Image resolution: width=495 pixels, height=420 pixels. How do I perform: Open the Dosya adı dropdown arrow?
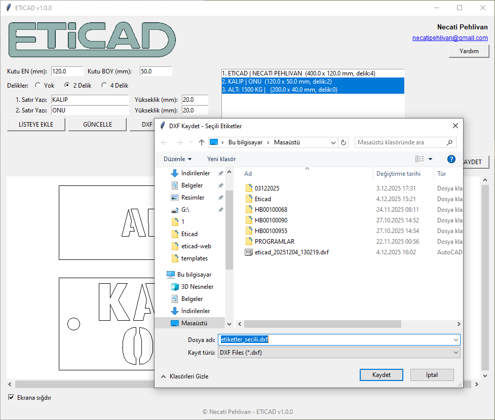[x=456, y=339]
